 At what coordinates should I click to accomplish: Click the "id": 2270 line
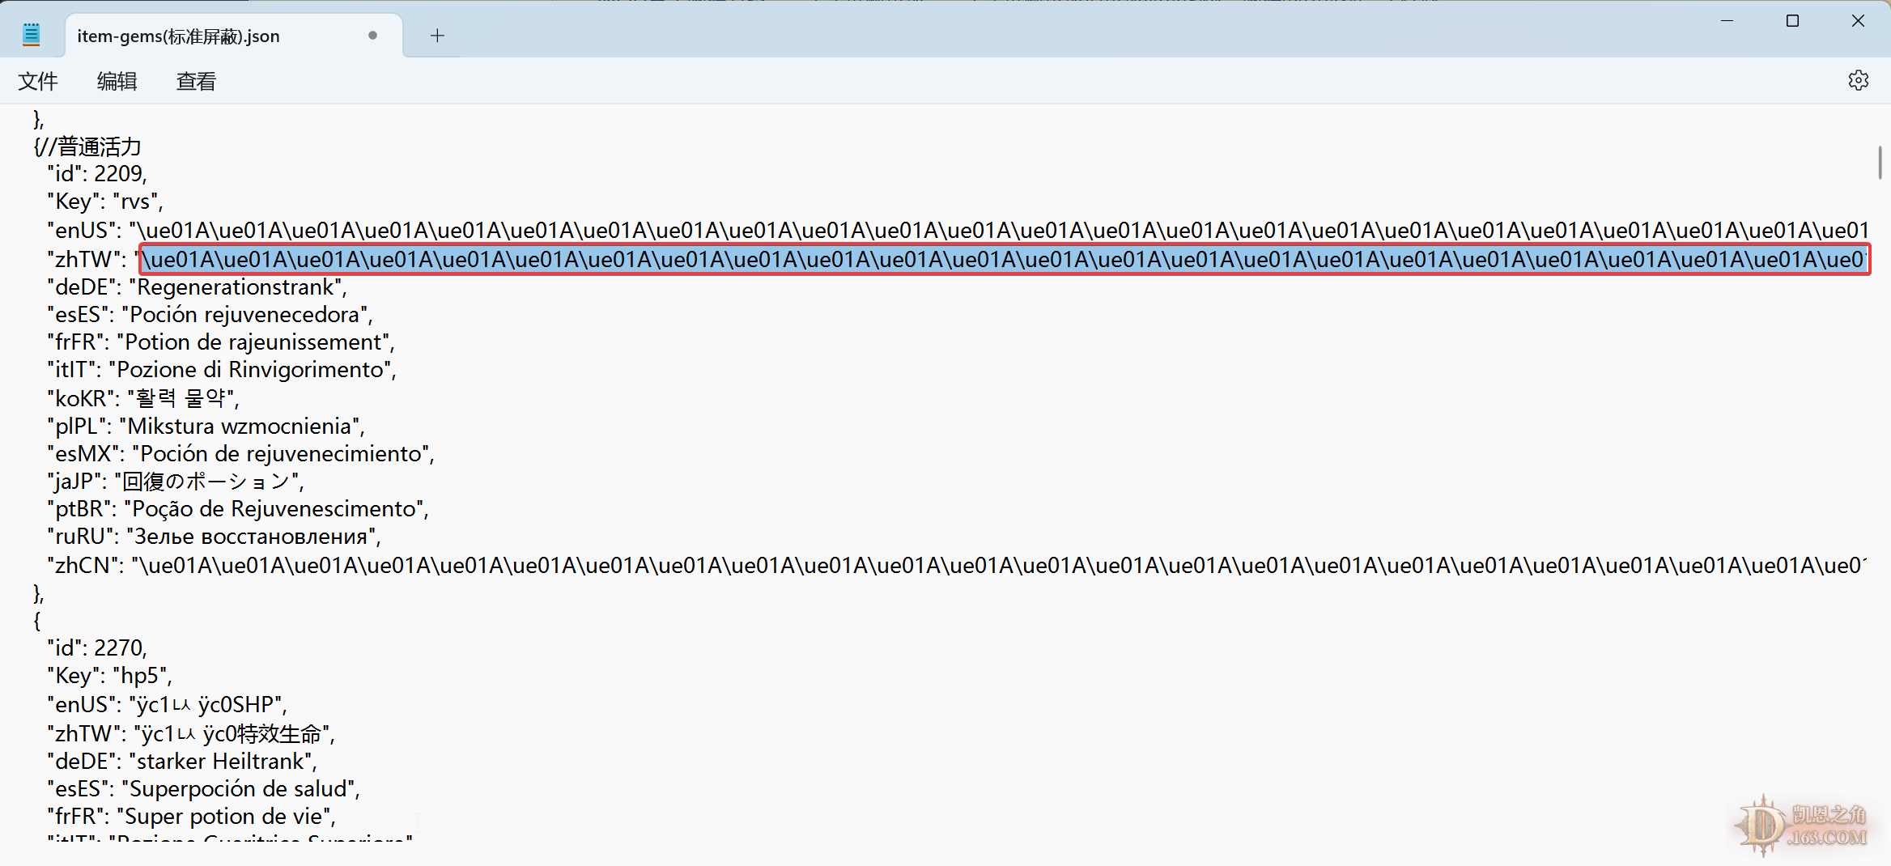[97, 648]
